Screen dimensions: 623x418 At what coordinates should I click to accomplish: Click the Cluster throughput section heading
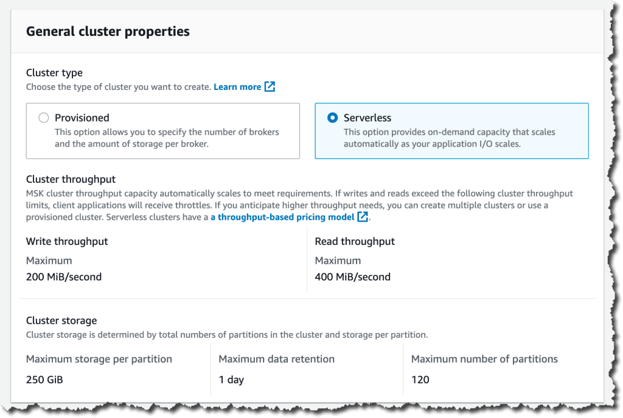click(71, 179)
